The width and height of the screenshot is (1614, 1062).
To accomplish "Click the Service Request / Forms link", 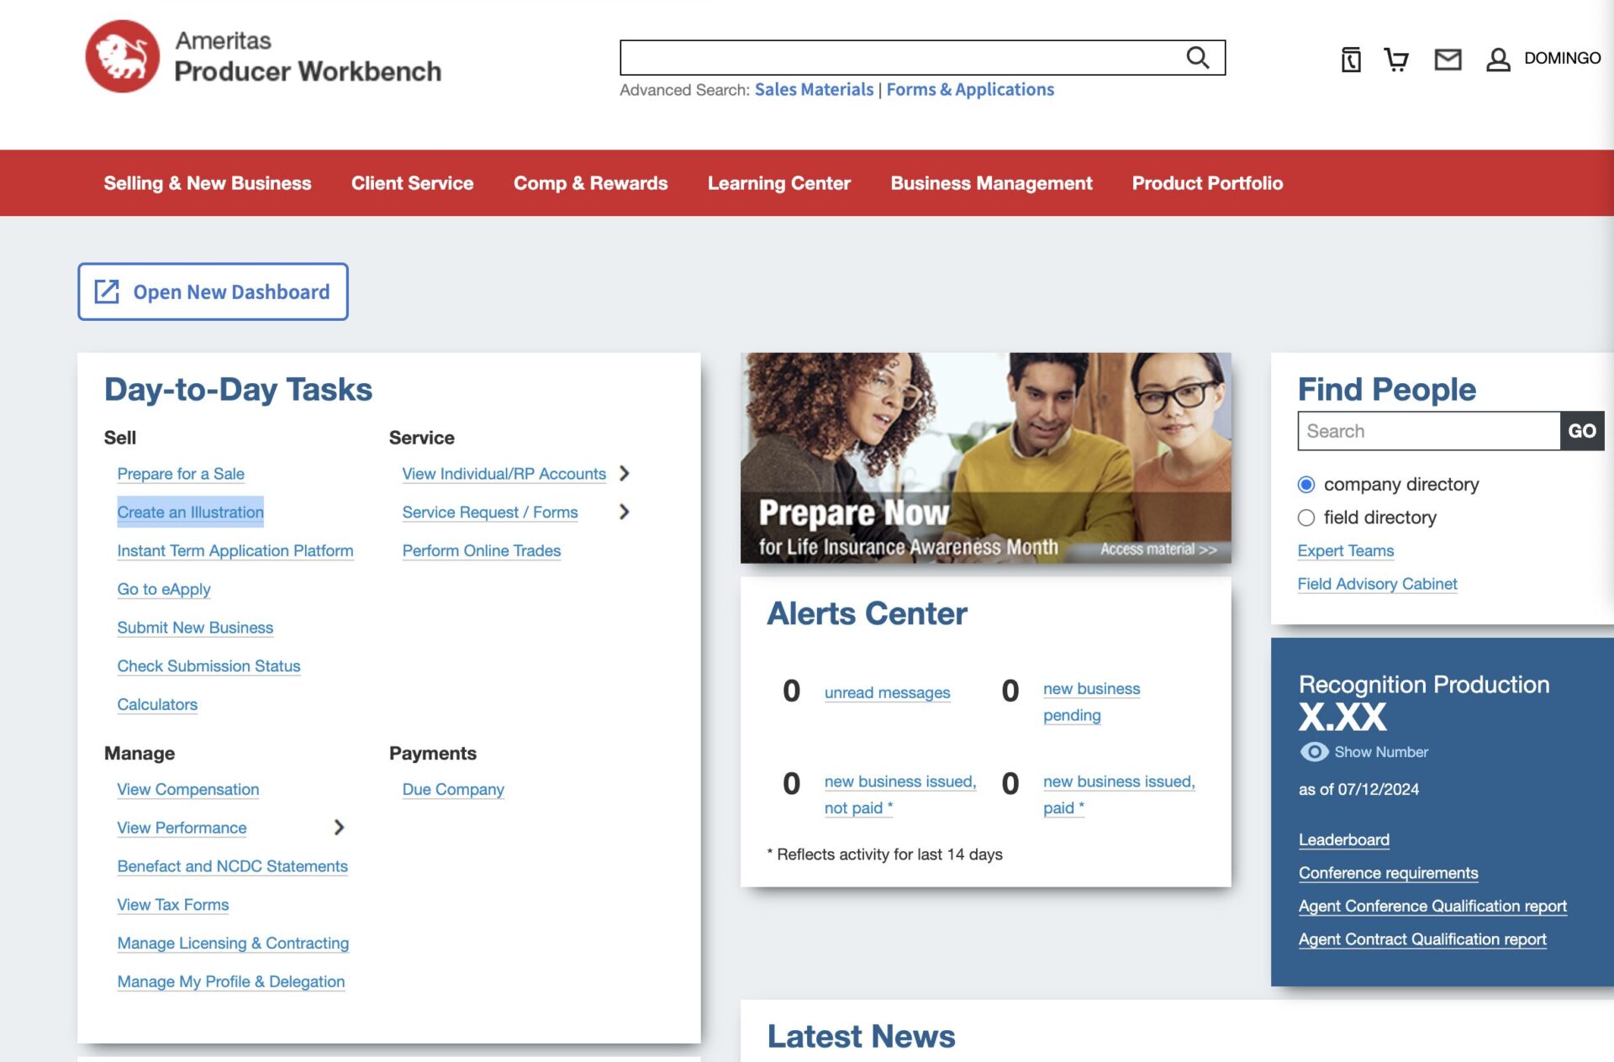I will point(490,513).
